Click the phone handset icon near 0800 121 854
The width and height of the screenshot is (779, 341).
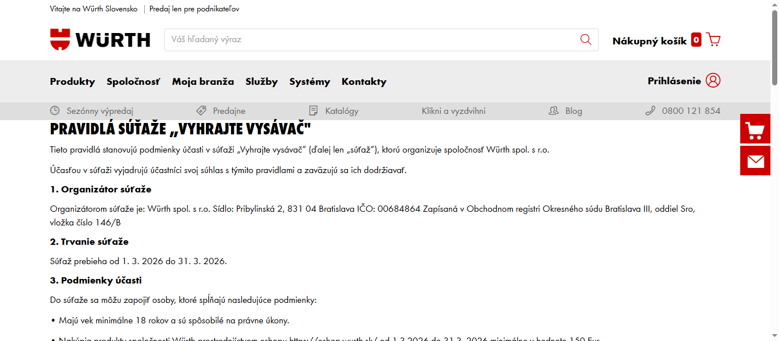pyautogui.click(x=650, y=110)
